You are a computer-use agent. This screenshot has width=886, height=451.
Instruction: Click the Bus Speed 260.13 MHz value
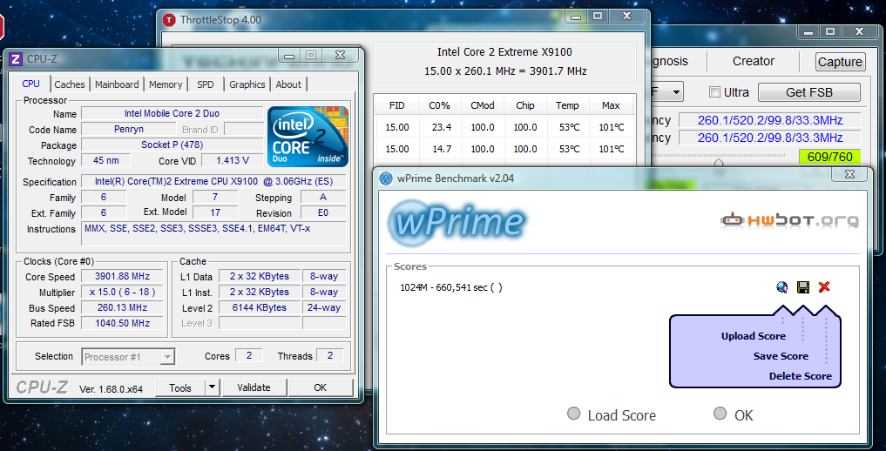[122, 307]
